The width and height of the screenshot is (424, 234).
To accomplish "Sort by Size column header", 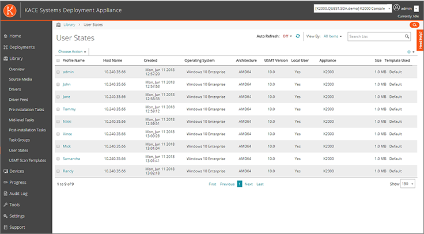I will [378, 61].
